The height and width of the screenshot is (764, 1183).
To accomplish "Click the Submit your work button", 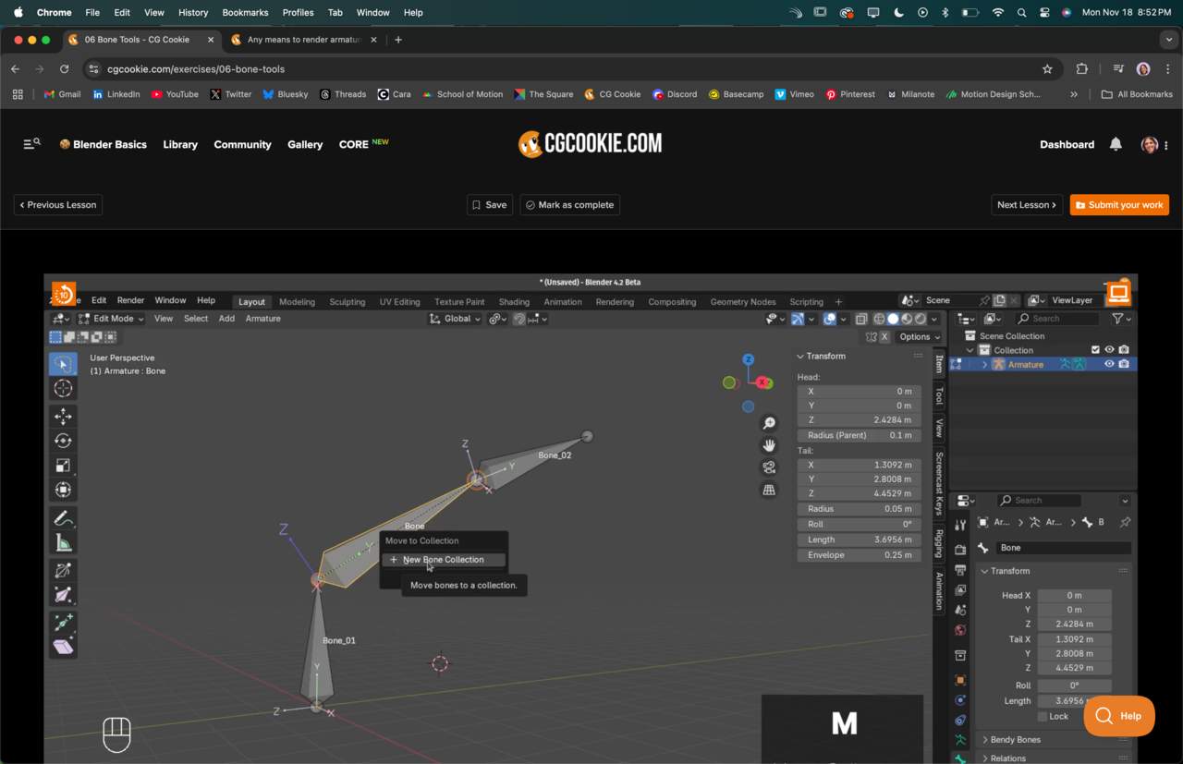I will [x=1118, y=205].
